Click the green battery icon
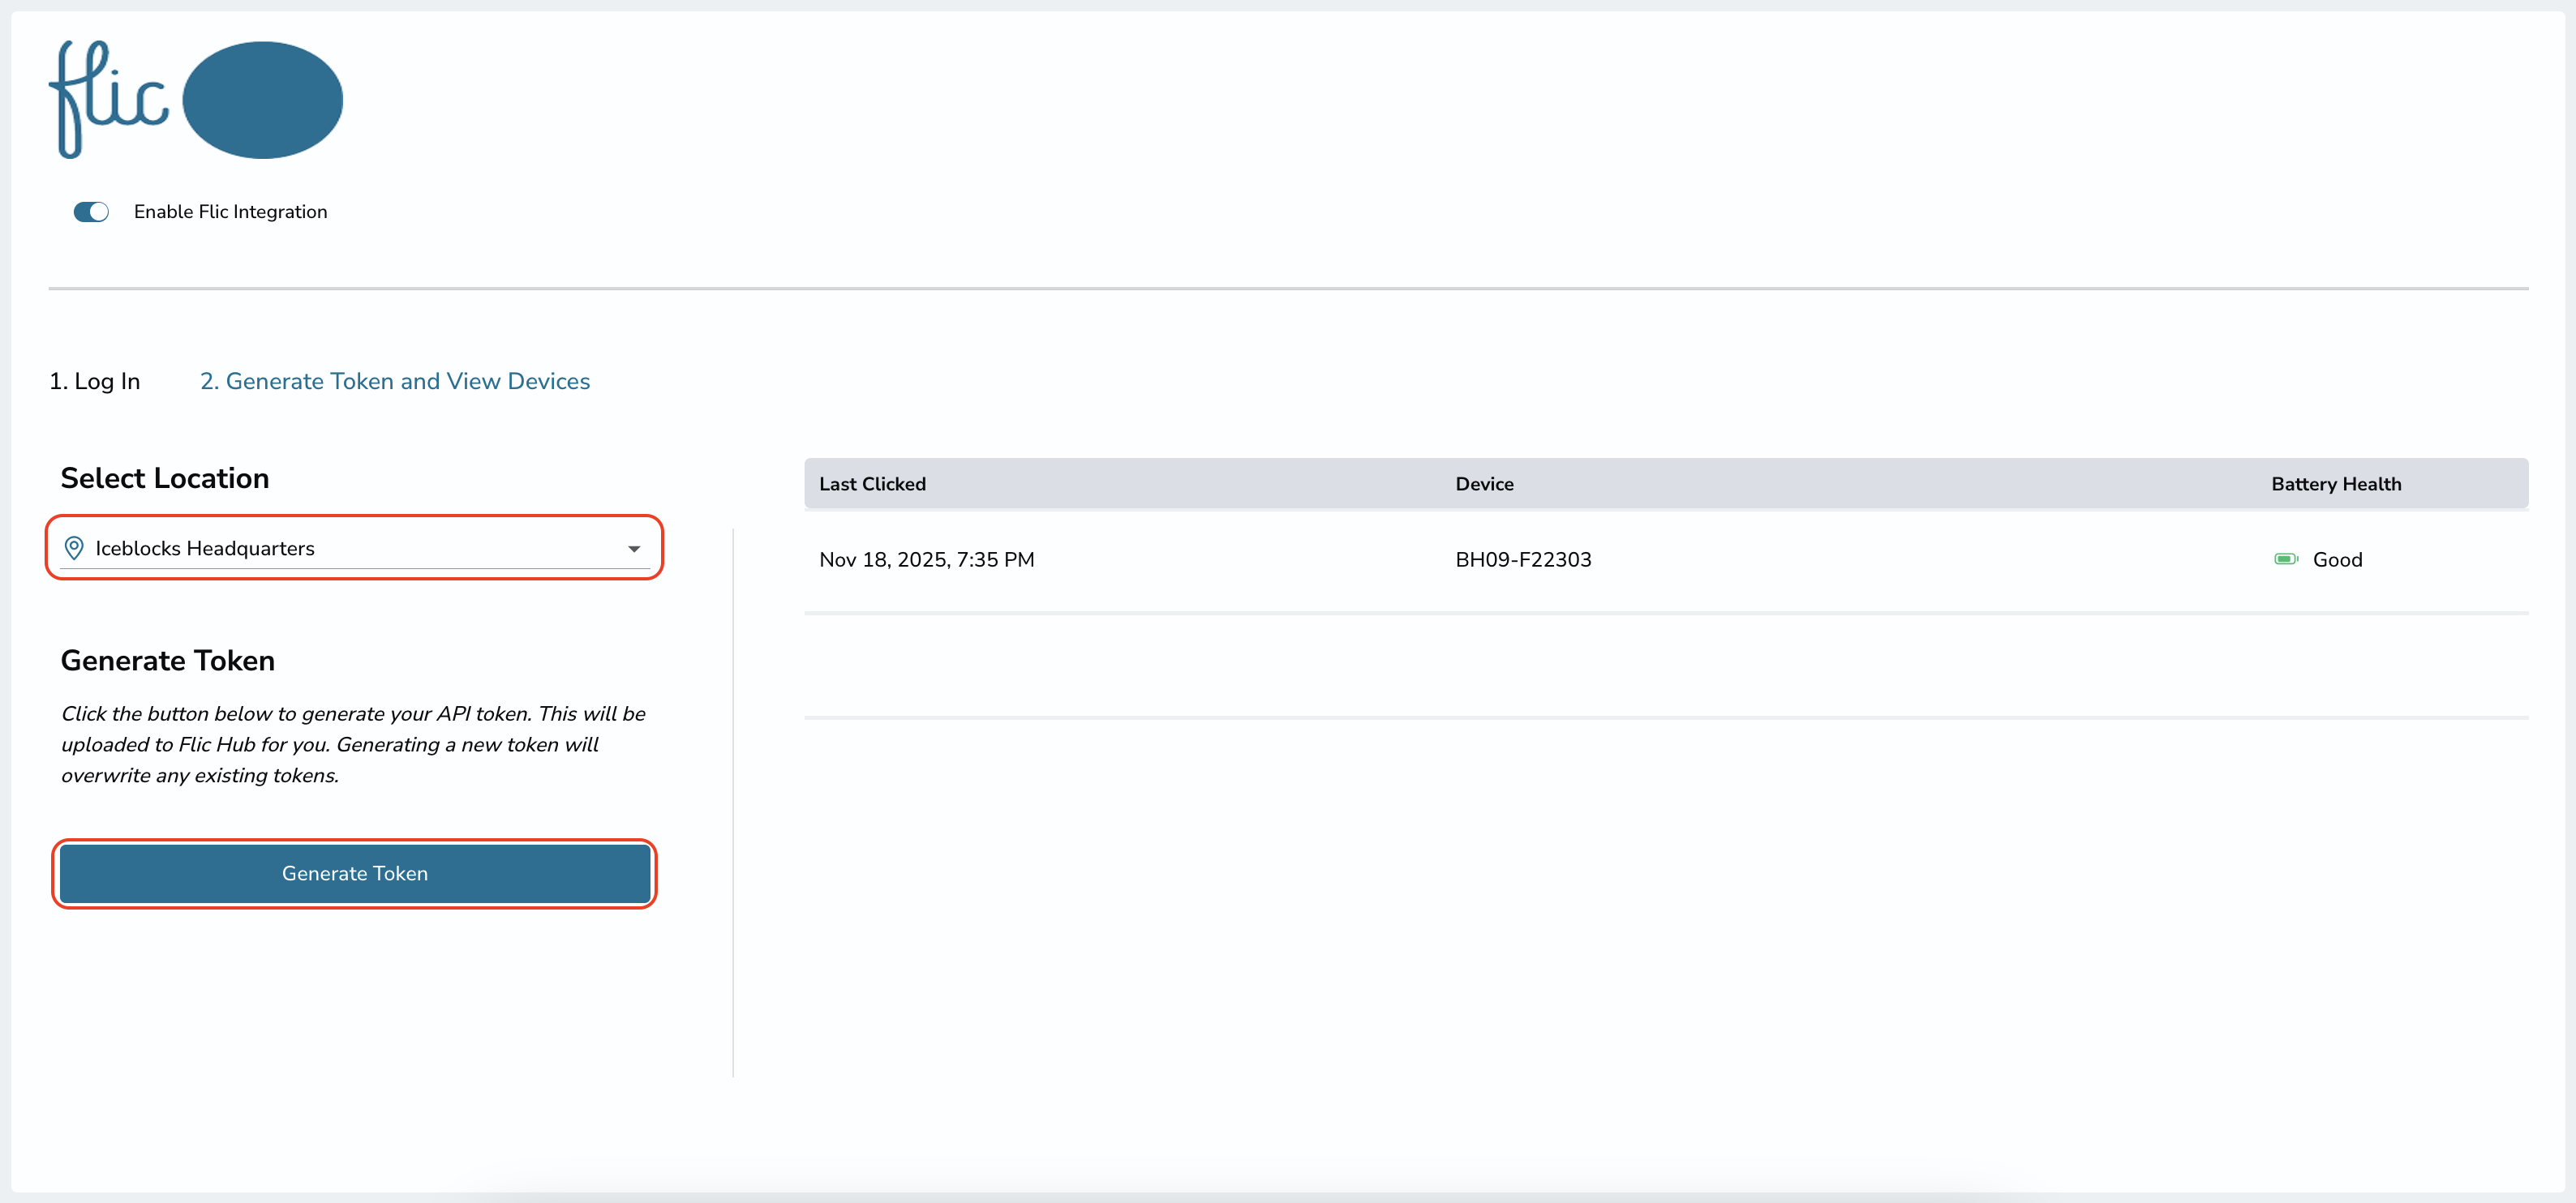The image size is (2576, 1203). pyautogui.click(x=2286, y=559)
